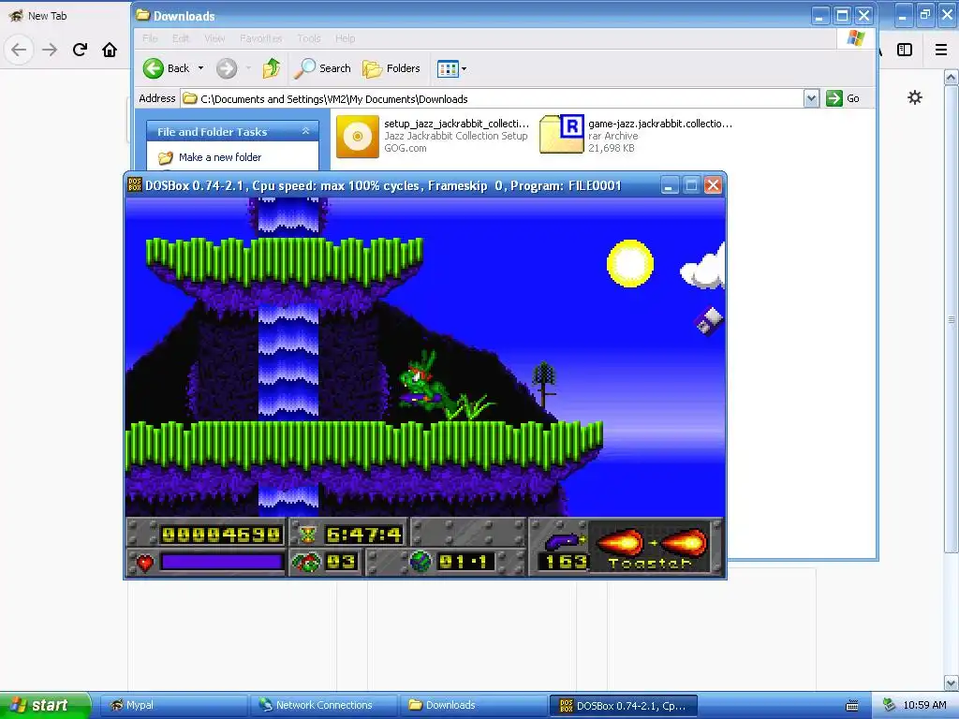Click the DOSBox title bar icon
Screen dimensions: 959x719
[135, 184]
